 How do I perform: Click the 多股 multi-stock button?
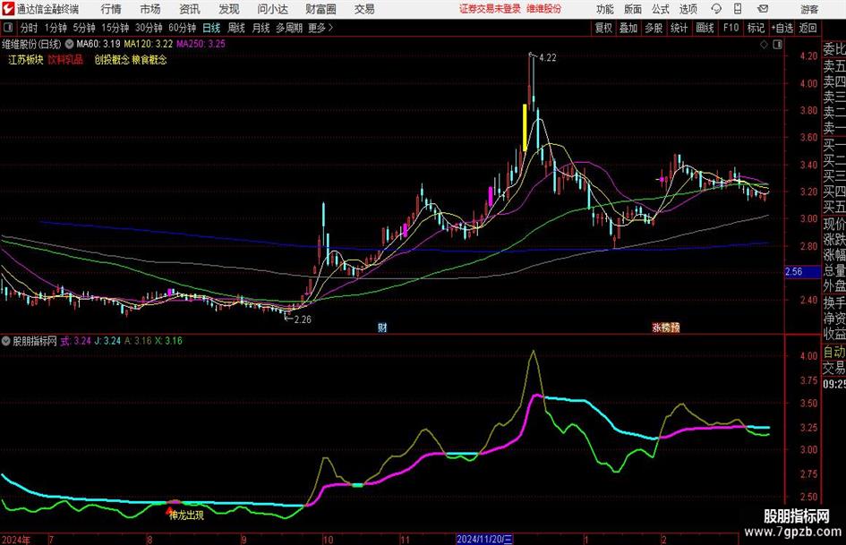pos(654,28)
